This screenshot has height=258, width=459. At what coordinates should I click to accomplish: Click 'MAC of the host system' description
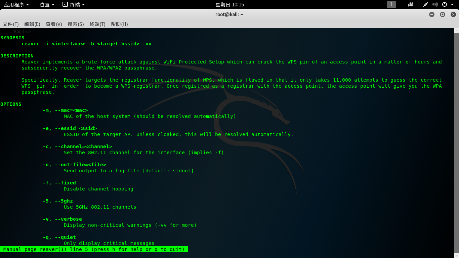[x=150, y=116]
